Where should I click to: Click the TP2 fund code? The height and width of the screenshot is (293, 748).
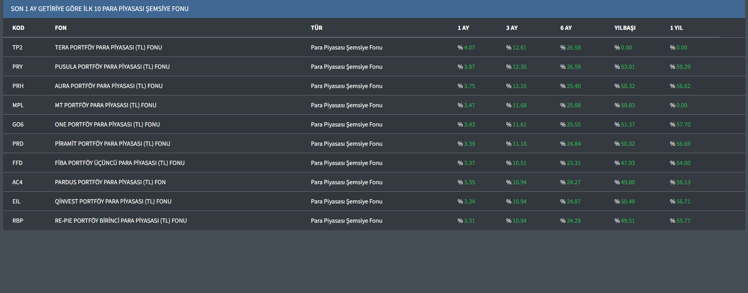17,48
